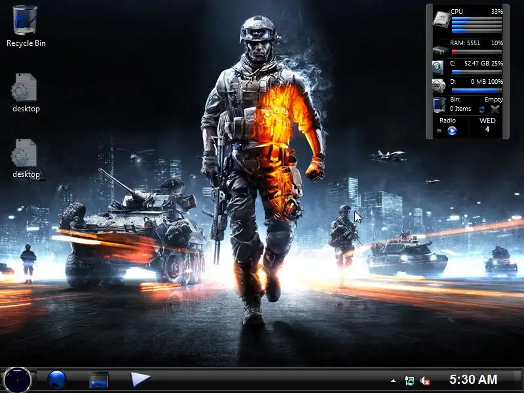The height and width of the screenshot is (393, 524).
Task: Click the CPU processor chip icon in gadget
Action: pos(441,18)
